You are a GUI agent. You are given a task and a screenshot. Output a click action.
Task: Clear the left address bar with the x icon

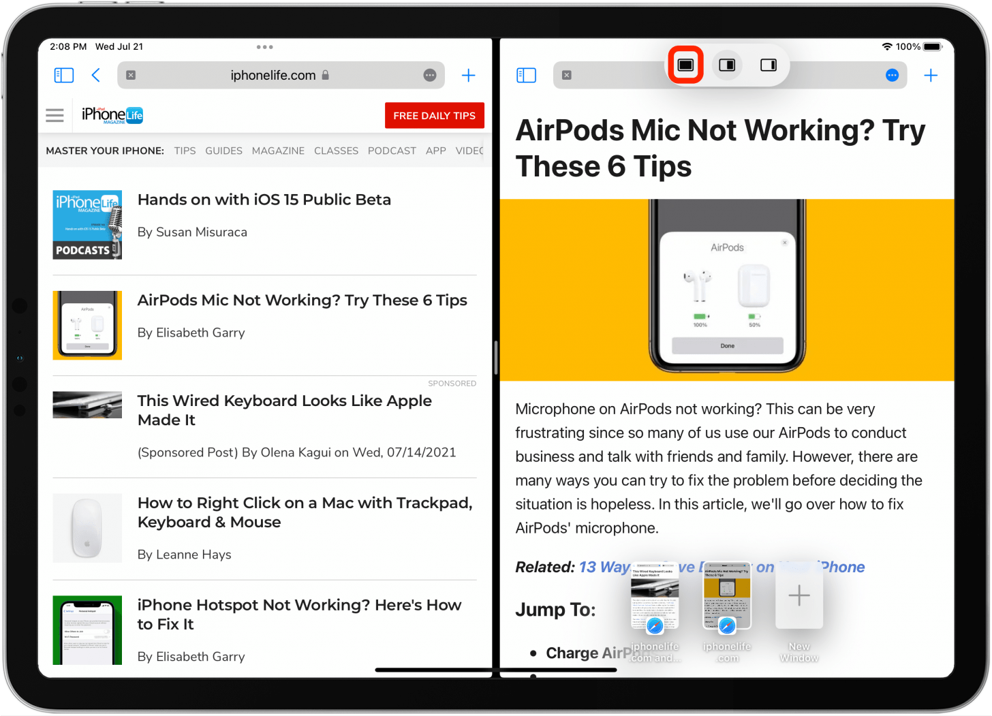coord(131,75)
